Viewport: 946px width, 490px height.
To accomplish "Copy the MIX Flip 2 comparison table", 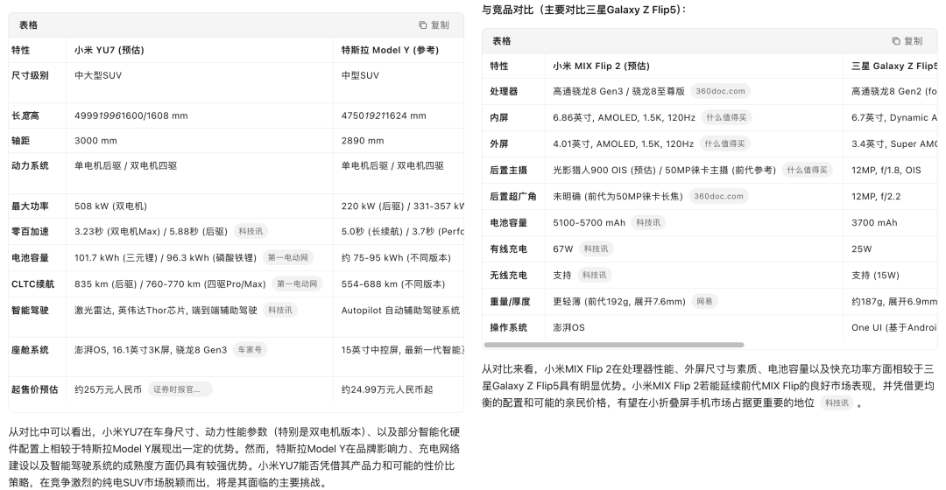I will coord(907,41).
